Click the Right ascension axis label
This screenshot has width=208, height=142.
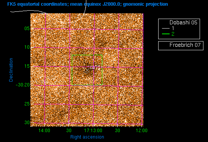click(x=87, y=137)
